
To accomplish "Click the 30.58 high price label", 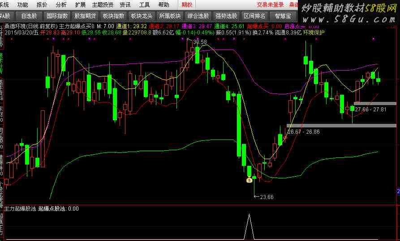I will [x=200, y=42].
